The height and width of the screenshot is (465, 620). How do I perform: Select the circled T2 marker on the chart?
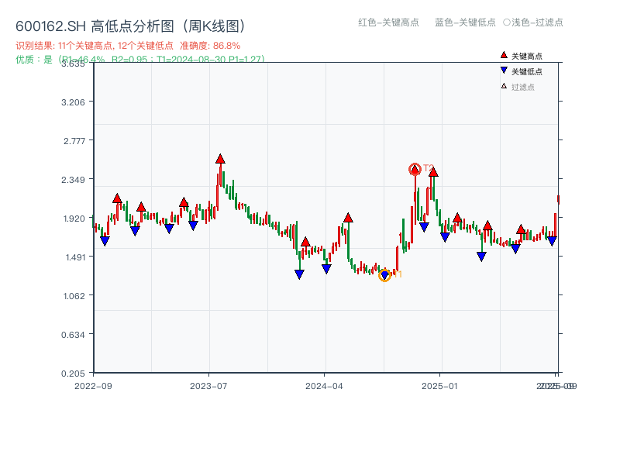[415, 169]
